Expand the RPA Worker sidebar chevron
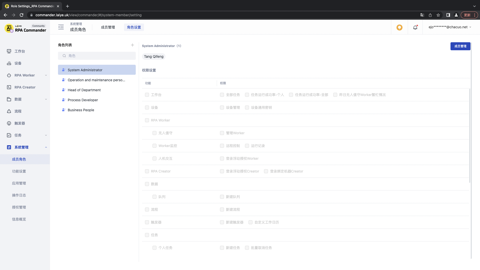 pos(46,75)
